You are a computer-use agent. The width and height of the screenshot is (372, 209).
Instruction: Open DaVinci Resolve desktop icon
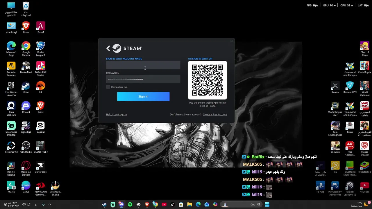(x=11, y=168)
